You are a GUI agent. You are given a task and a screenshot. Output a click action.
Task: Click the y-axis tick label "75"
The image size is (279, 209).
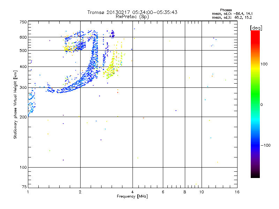point(24,187)
